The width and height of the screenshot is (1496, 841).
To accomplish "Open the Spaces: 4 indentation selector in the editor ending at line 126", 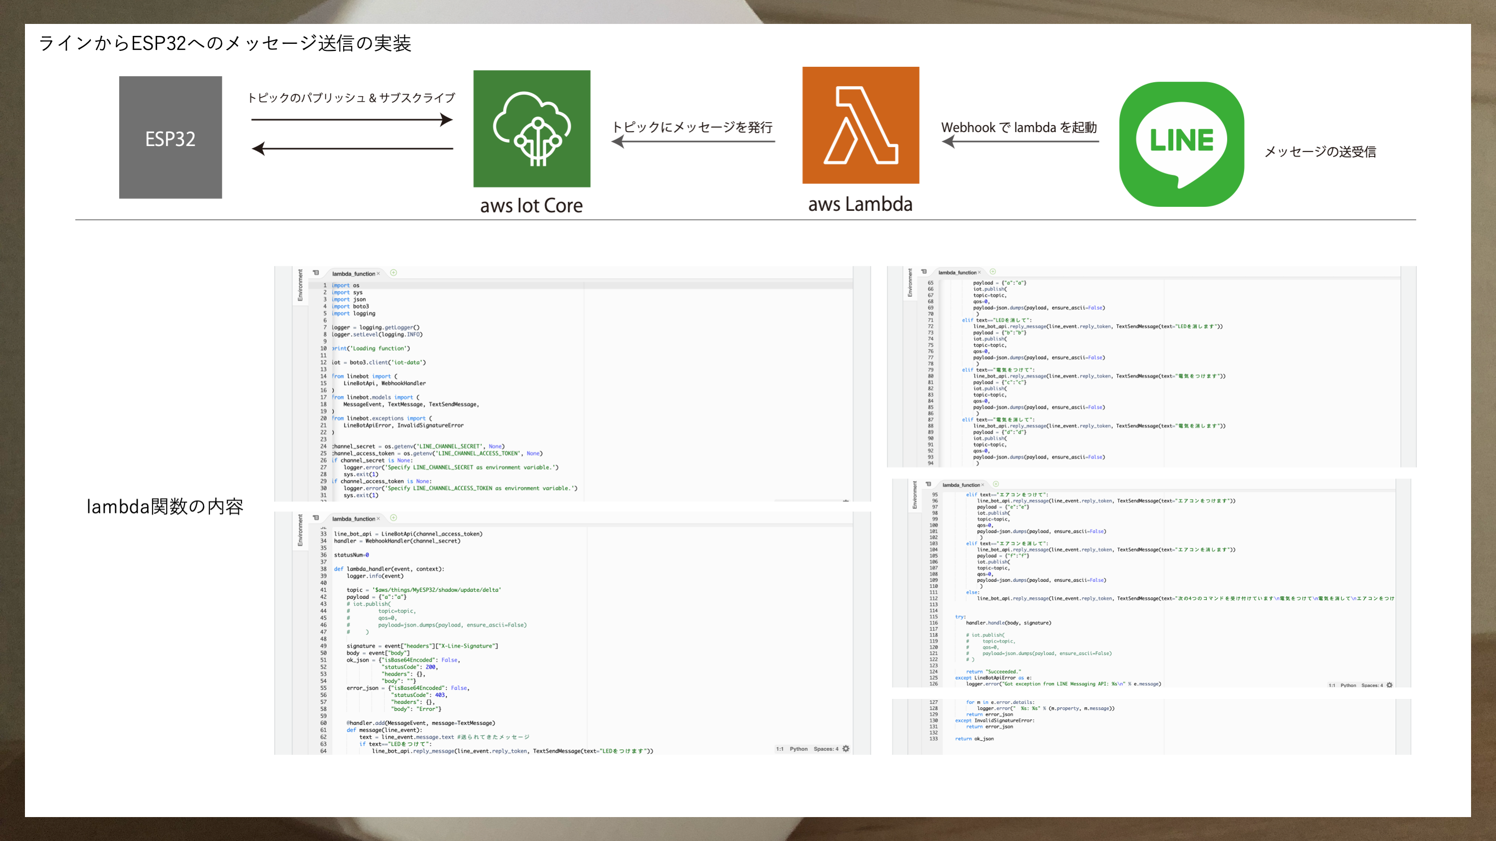I will pyautogui.click(x=1372, y=685).
